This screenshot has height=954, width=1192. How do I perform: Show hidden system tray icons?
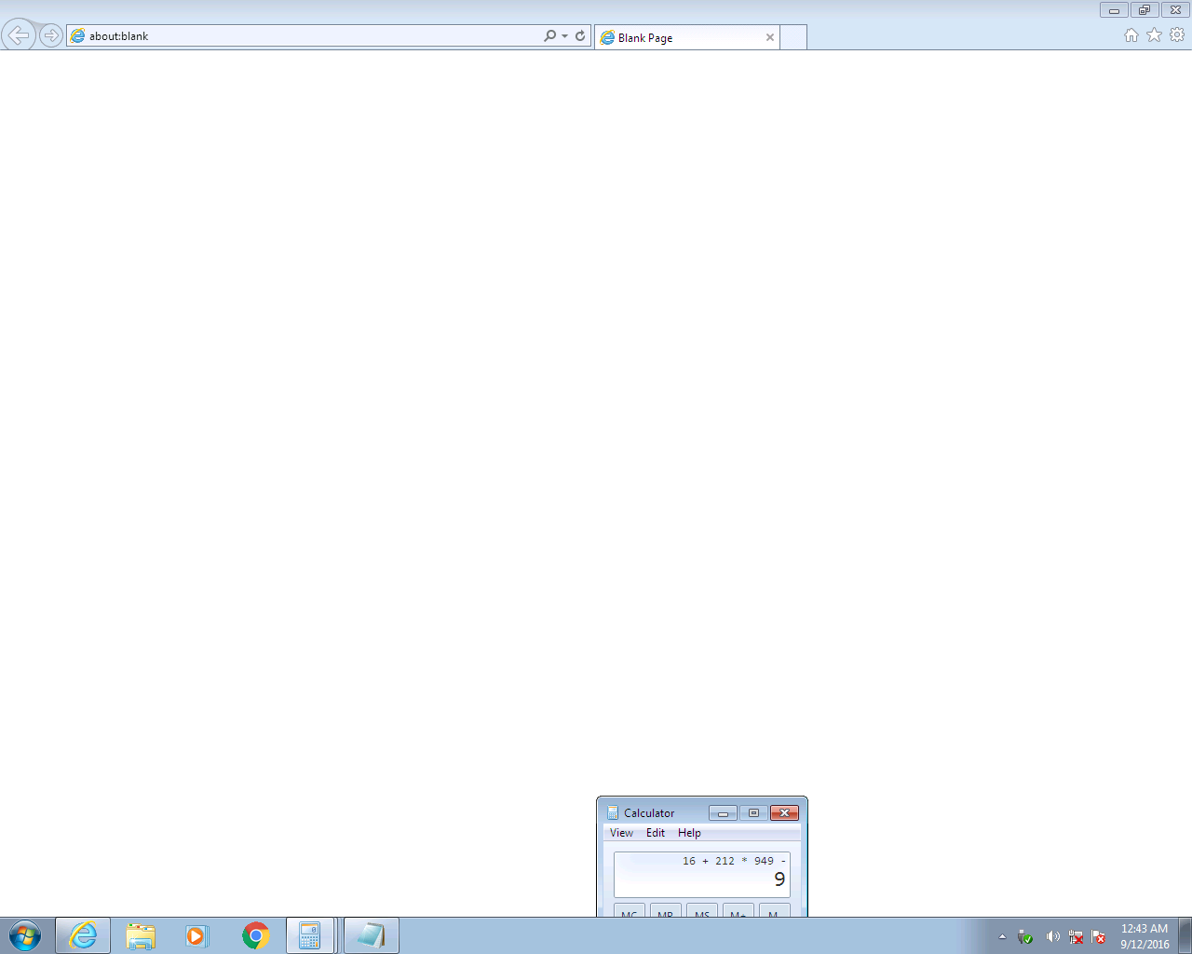click(1002, 936)
